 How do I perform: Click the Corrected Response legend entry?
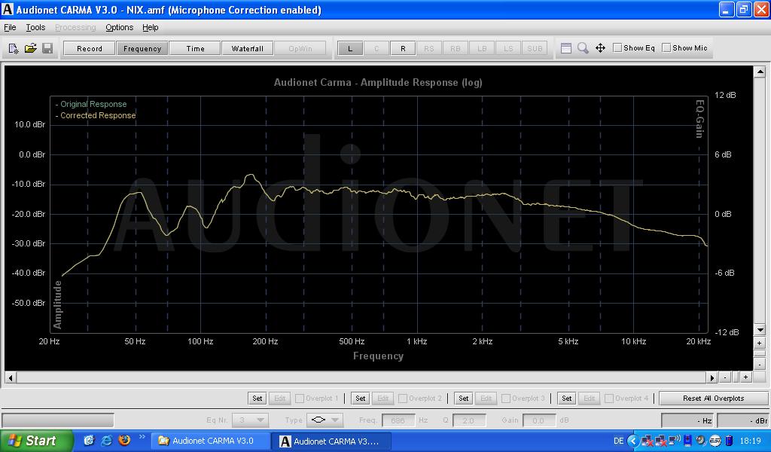coord(96,115)
